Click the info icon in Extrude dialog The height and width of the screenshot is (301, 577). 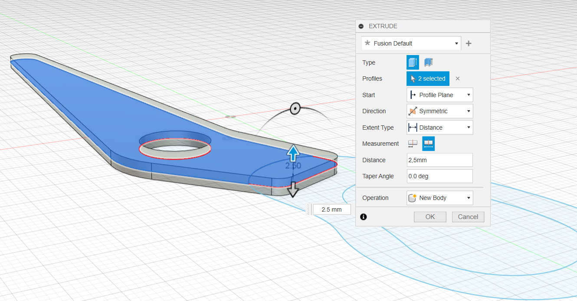[x=364, y=217]
